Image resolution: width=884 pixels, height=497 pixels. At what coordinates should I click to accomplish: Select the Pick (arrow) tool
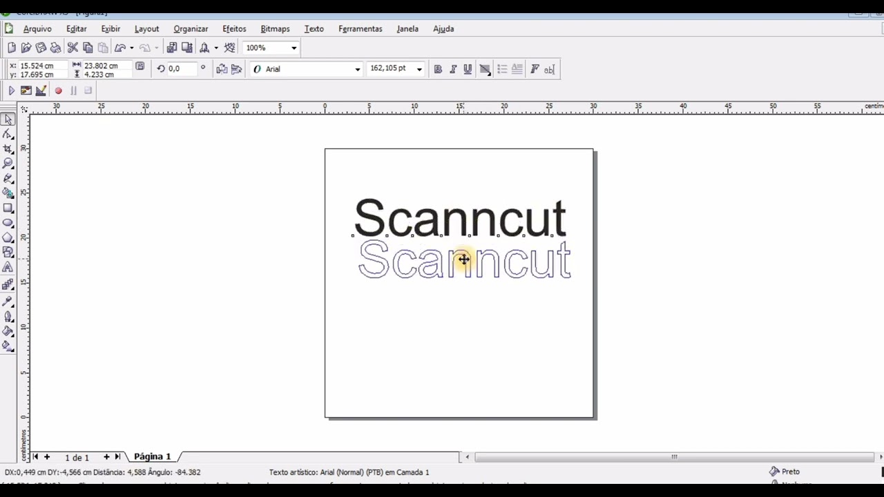point(8,119)
